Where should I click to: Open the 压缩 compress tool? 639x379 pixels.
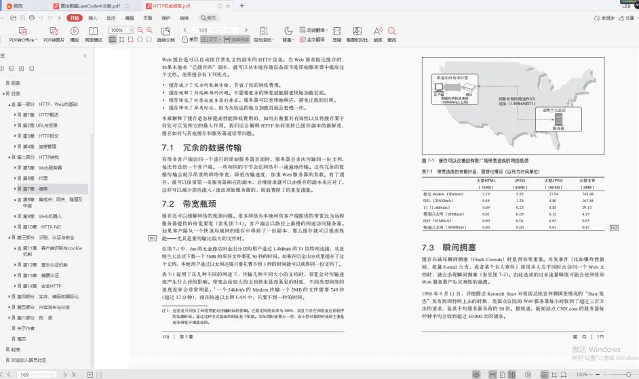(x=336, y=34)
